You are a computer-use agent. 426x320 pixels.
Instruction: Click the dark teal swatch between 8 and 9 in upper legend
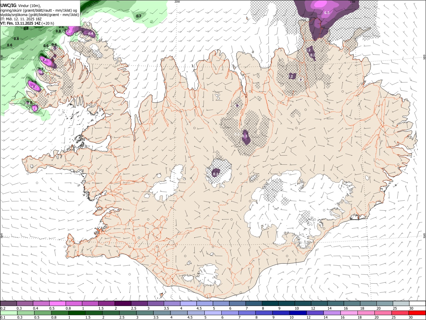coord(270,304)
